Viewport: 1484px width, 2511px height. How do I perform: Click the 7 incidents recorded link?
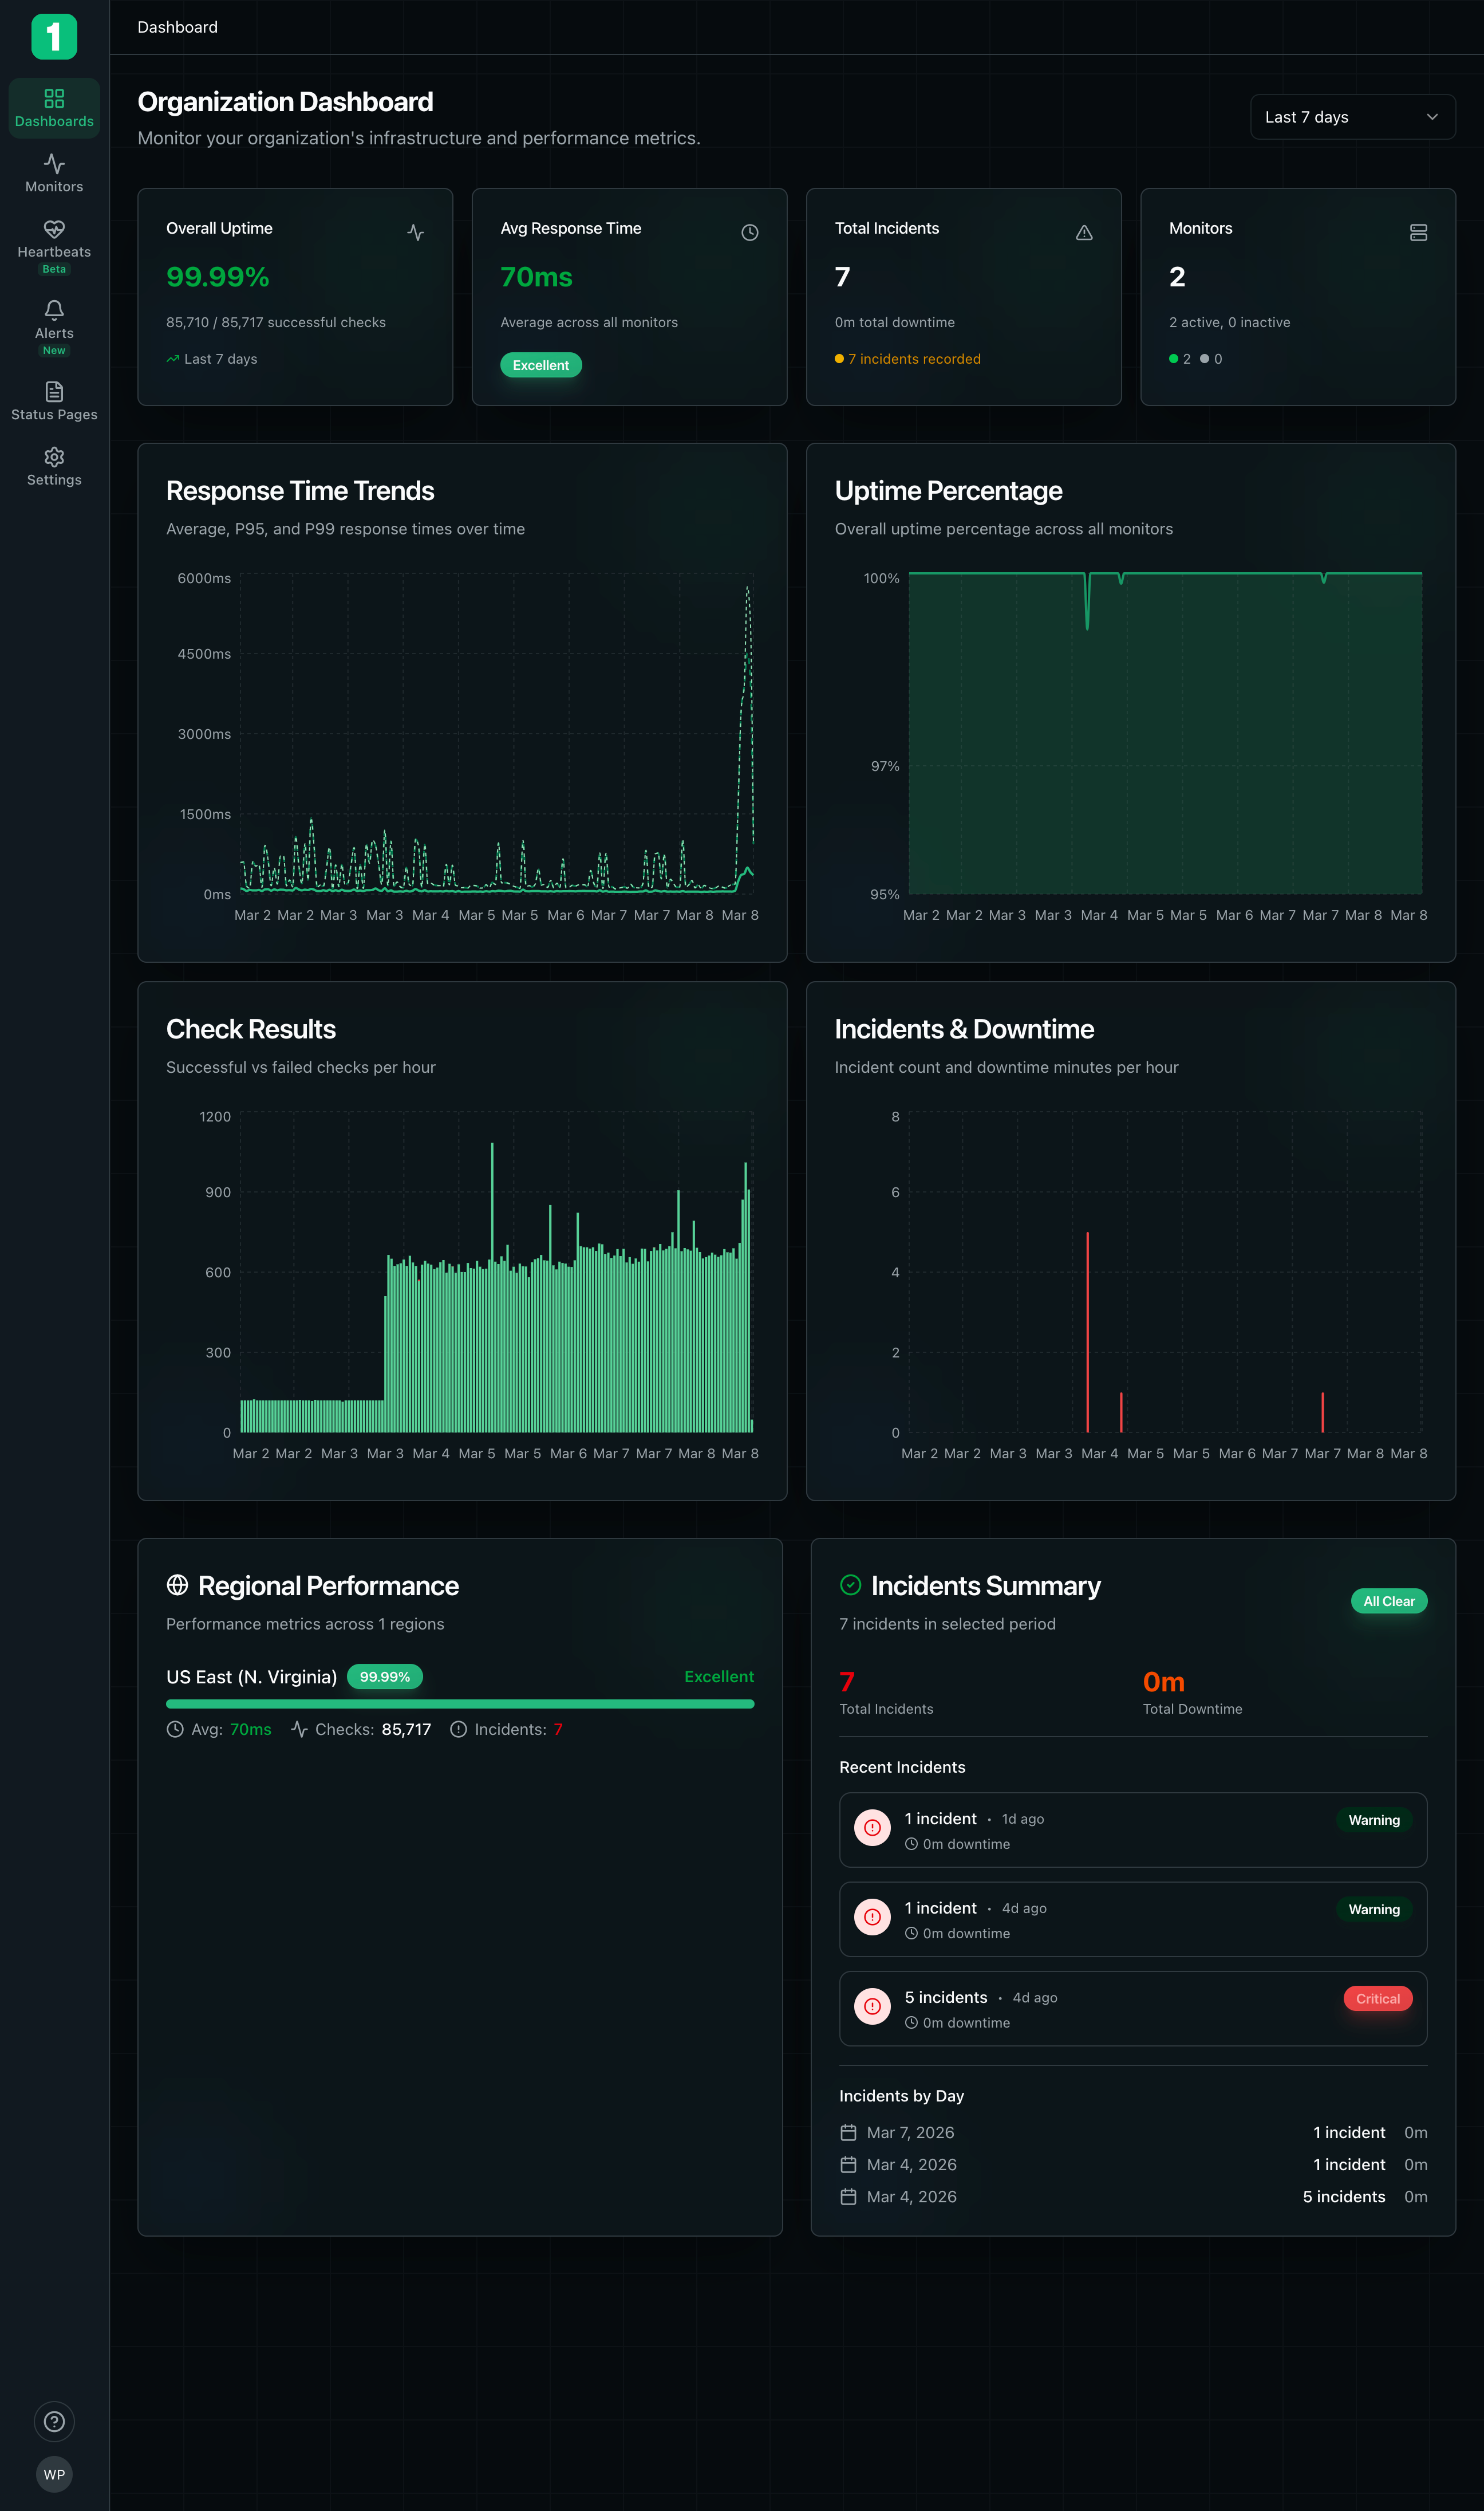[x=913, y=358]
